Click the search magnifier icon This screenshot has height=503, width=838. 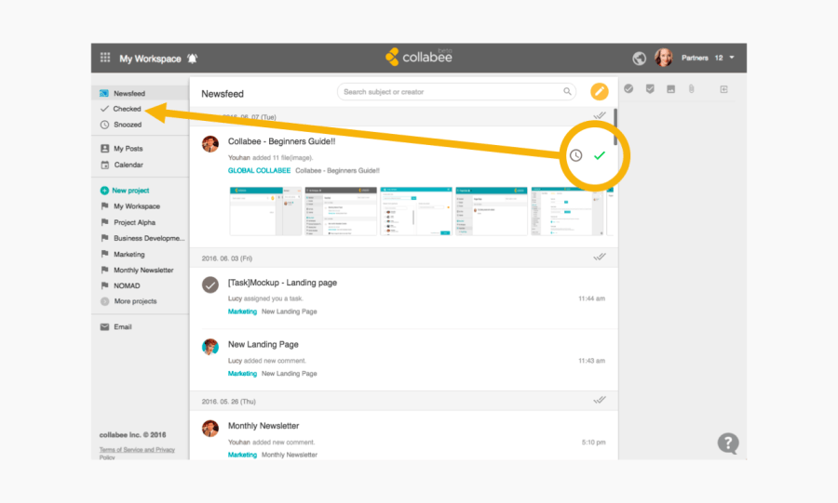coord(567,92)
